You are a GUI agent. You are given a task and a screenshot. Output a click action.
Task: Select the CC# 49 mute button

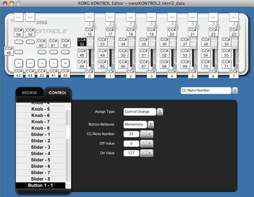[x=103, y=53]
